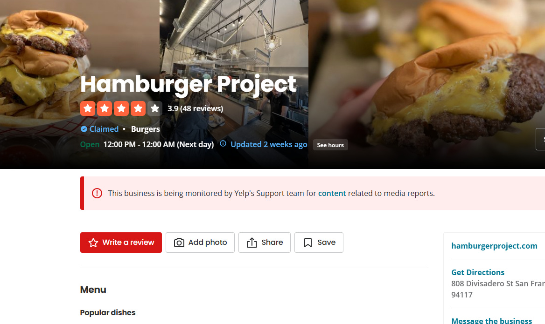The height and width of the screenshot is (324, 545).
Task: Click the bookmark icon on Save
Action: 308,243
